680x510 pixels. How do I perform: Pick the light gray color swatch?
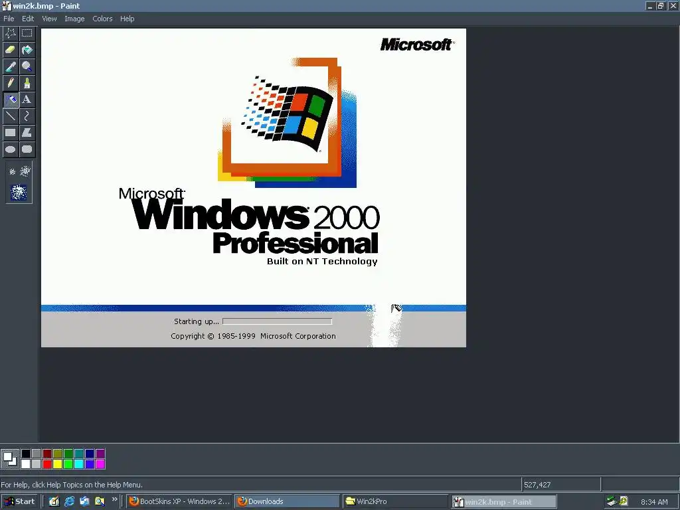[x=37, y=464]
